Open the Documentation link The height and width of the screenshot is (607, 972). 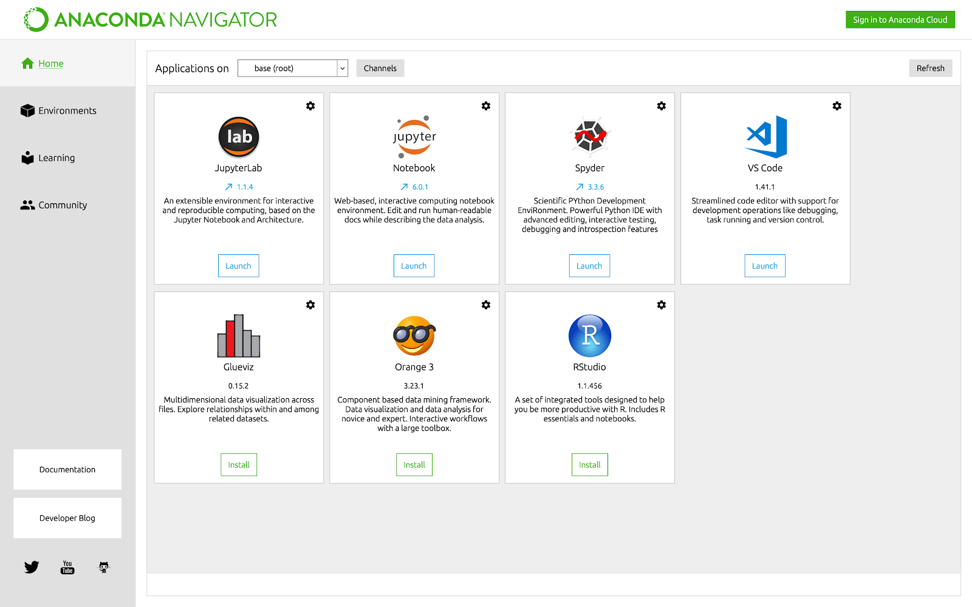[x=67, y=469]
